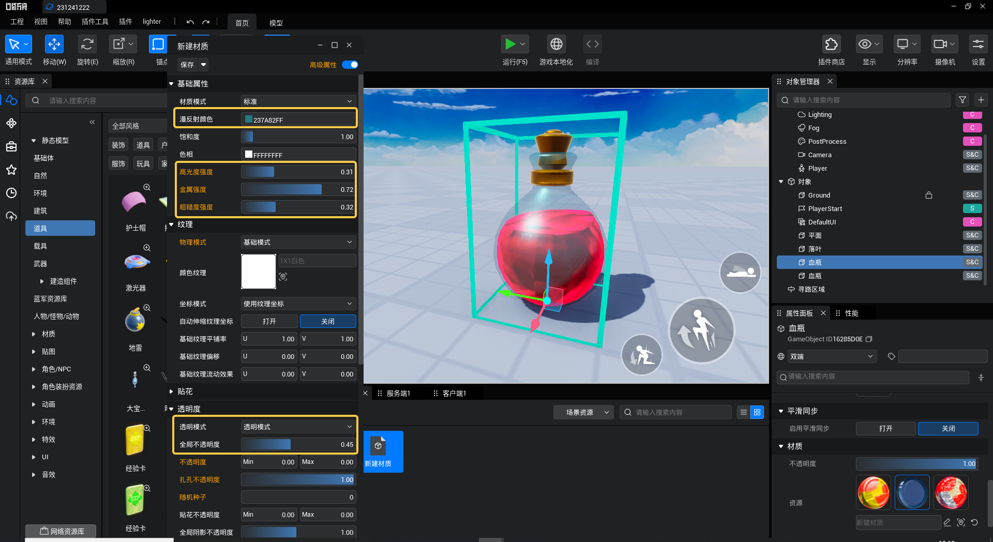Viewport: 993px width, 542px height.
Task: Set 自动伸缩纹理坐标 to 关闭
Action: pyautogui.click(x=328, y=321)
